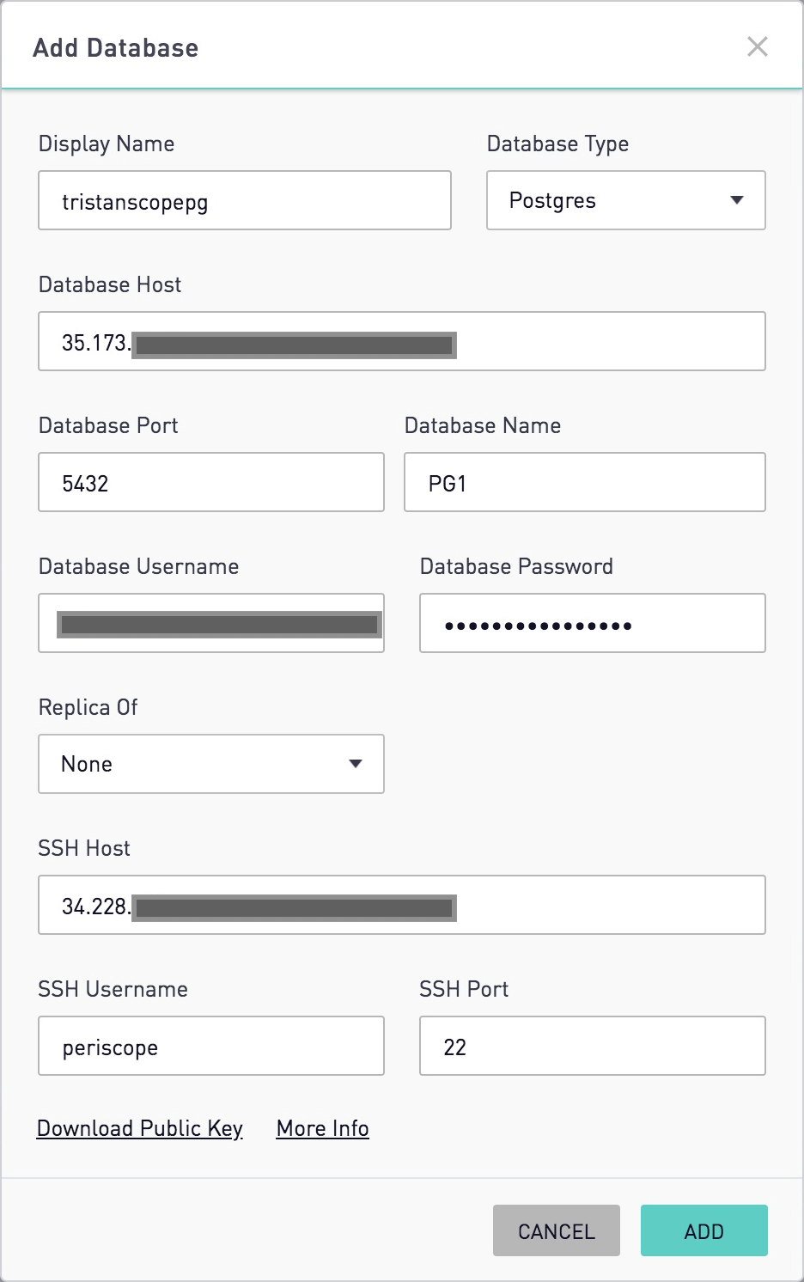Open the Database Type dropdown

pos(625,200)
